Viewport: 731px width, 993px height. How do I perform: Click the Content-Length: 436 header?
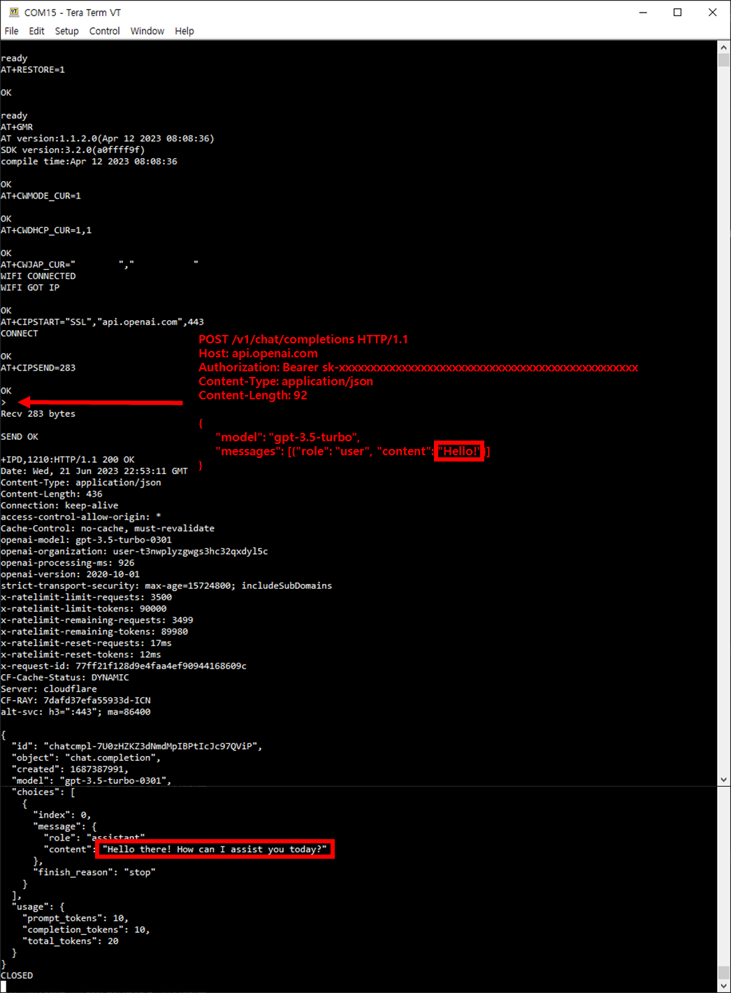[52, 494]
